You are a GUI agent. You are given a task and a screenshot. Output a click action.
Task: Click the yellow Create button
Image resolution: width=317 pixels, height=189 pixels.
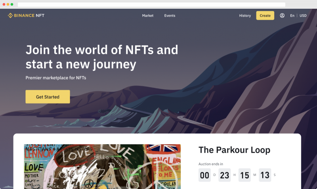point(265,15)
